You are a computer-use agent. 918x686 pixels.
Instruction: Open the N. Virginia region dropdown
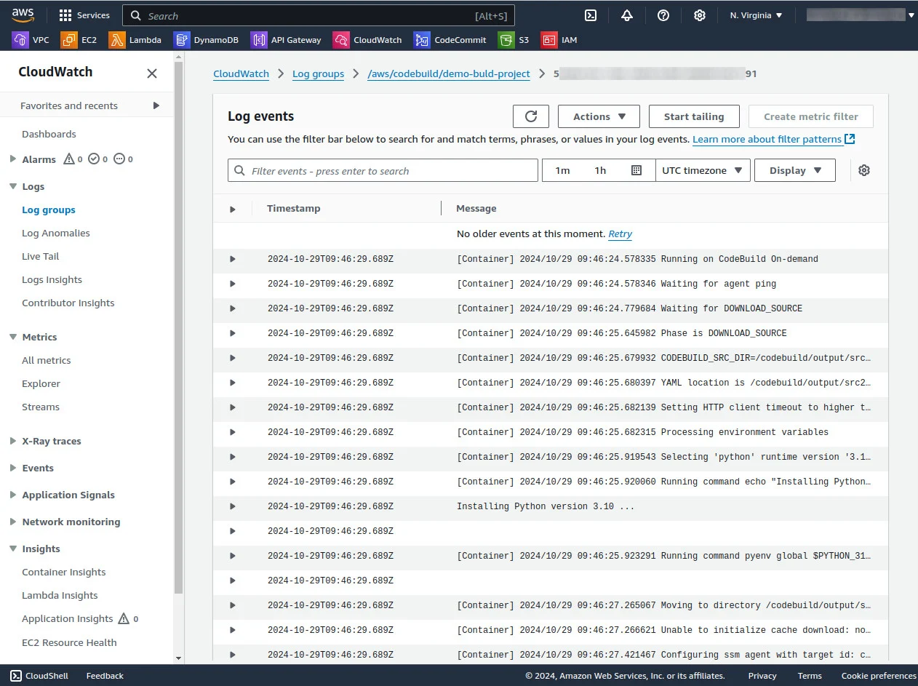click(x=757, y=15)
